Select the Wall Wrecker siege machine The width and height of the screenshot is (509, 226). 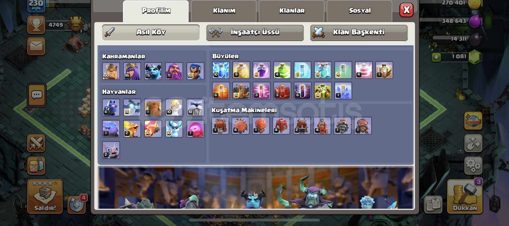tap(220, 126)
